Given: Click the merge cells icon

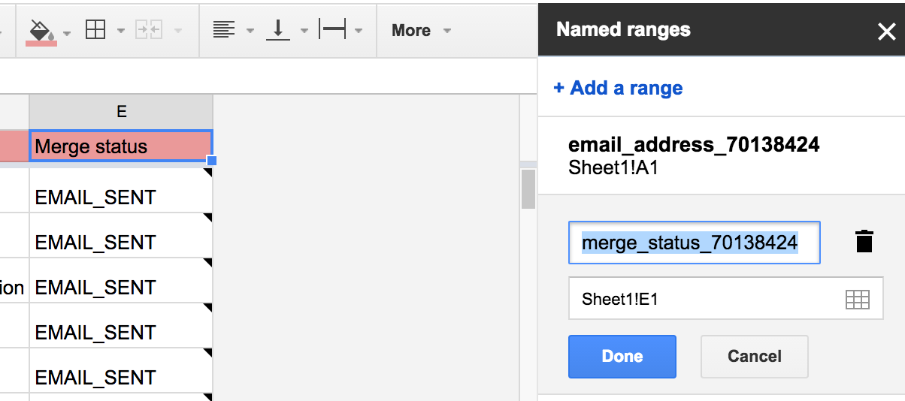Looking at the screenshot, I should point(148,30).
